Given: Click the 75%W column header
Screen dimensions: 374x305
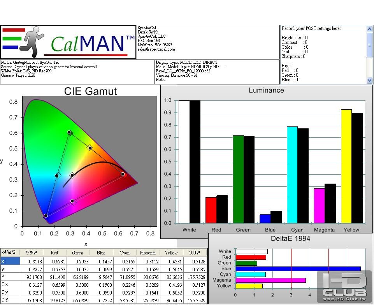Looking at the screenshot, I should pos(31,252).
